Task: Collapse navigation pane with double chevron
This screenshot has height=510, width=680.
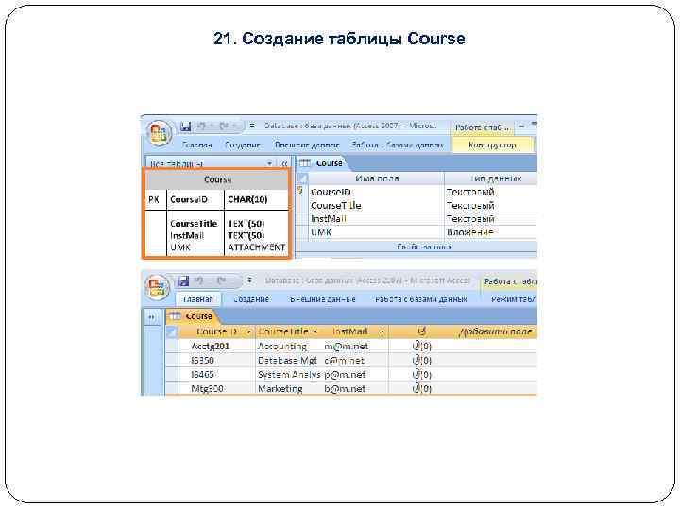Action: click(284, 163)
